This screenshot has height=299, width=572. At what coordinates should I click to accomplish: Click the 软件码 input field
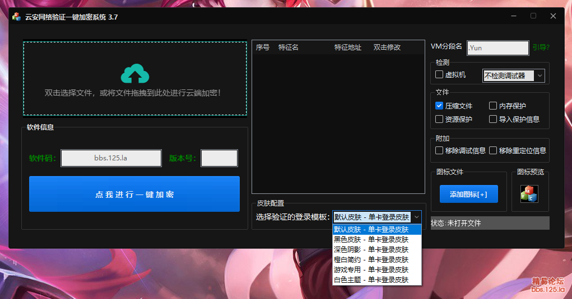pyautogui.click(x=111, y=158)
